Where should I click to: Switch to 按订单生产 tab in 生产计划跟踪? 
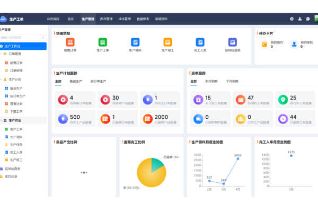(x=98, y=81)
